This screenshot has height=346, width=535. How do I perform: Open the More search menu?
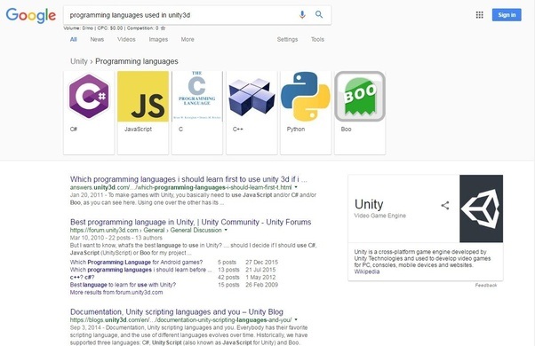click(x=188, y=40)
